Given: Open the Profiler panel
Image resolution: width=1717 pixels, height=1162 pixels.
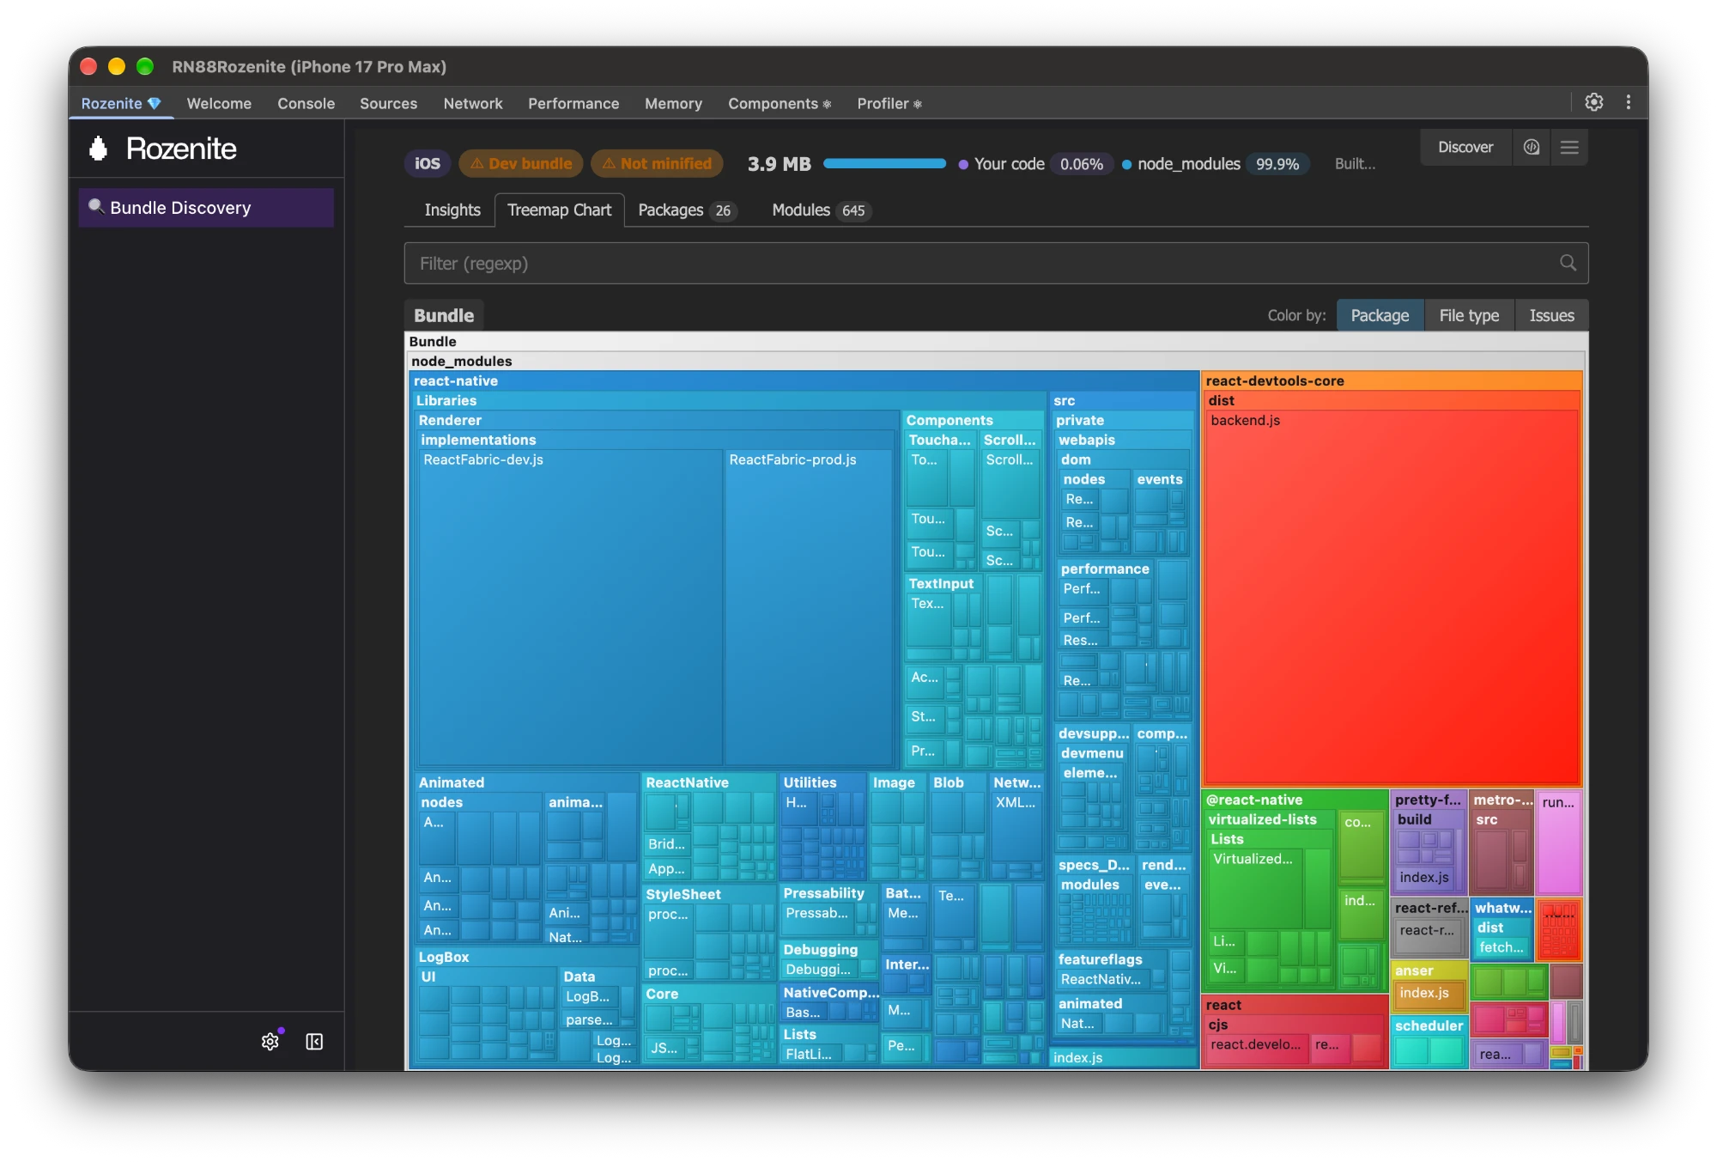Looking at the screenshot, I should click(889, 103).
